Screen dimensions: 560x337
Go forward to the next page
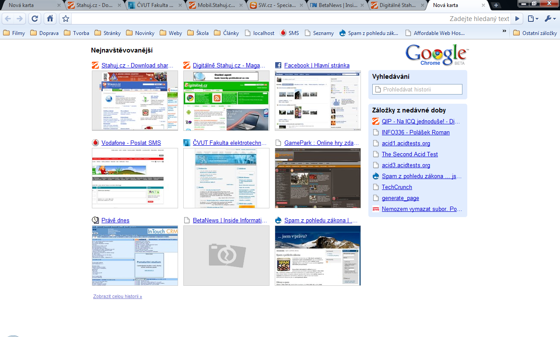[x=20, y=19]
